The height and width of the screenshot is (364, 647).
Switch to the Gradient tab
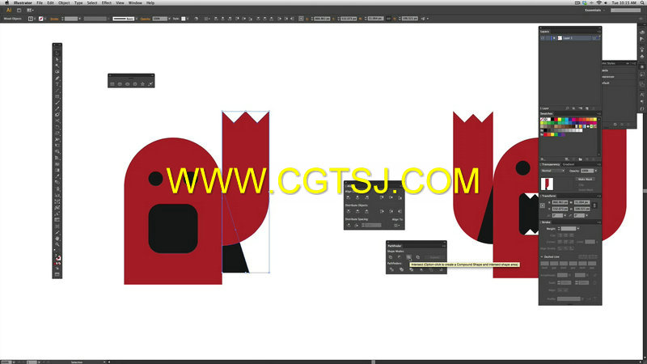point(569,164)
